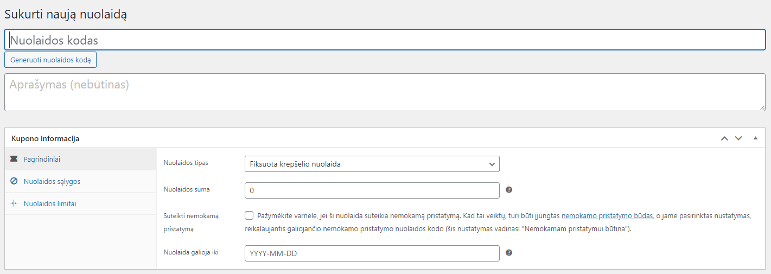Enable the Suteikti nemokamą pristatymą checkbox
Viewport: 771px width, 274px height.
tap(249, 215)
